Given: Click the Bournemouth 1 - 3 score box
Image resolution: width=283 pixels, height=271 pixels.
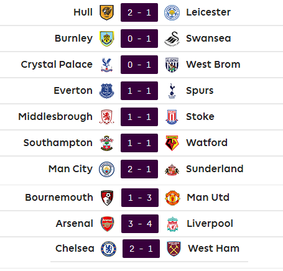Looking at the screenshot, I should point(140,198).
